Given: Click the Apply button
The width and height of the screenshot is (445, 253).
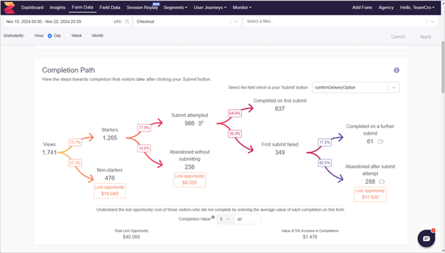Looking at the screenshot, I should (426, 37).
